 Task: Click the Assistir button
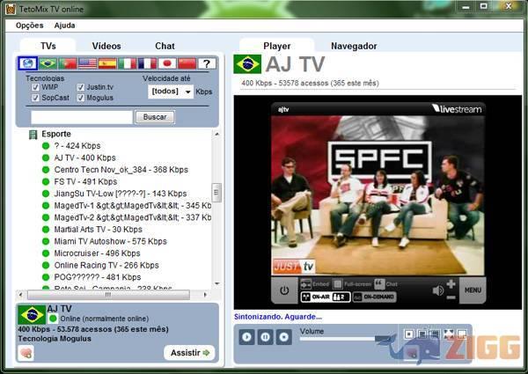click(188, 353)
